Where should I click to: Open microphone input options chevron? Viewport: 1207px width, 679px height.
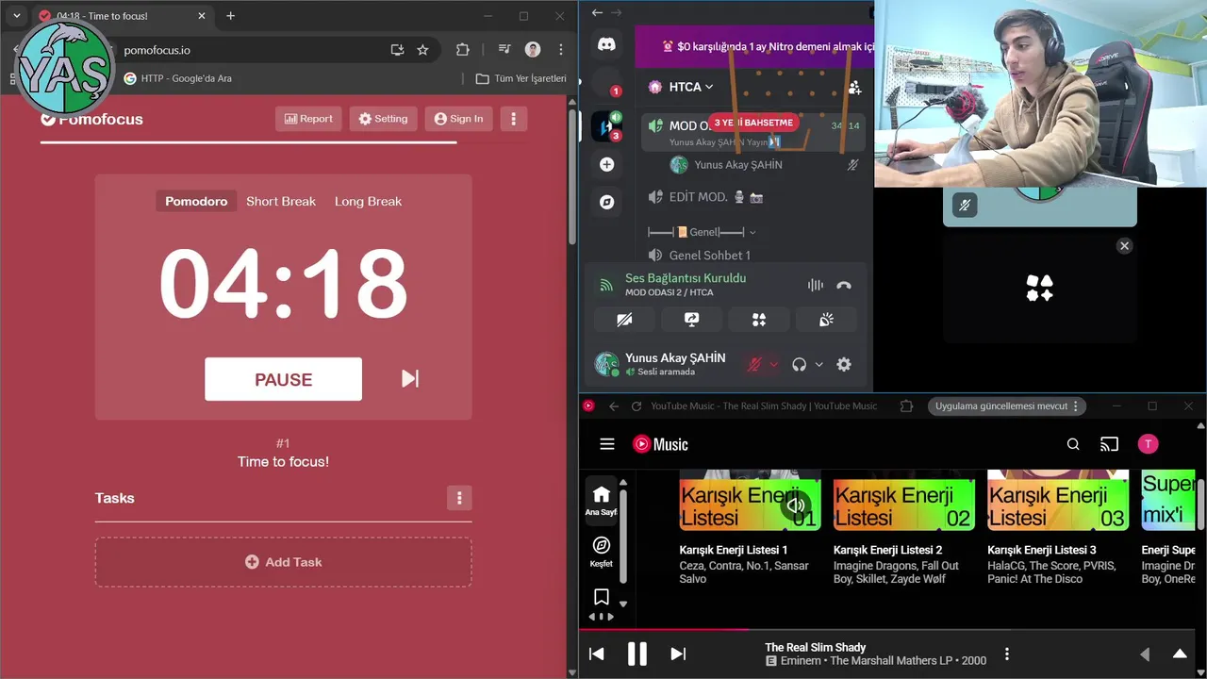(774, 365)
